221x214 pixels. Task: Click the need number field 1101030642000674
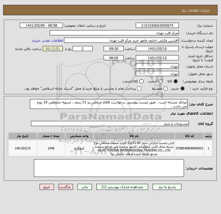click(157, 25)
